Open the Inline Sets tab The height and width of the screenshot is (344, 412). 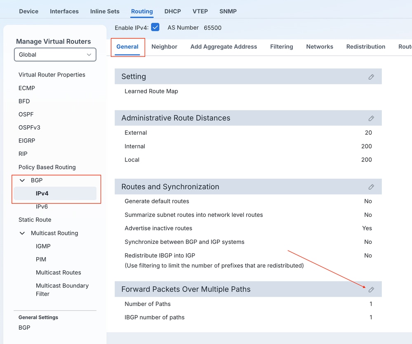(x=105, y=11)
